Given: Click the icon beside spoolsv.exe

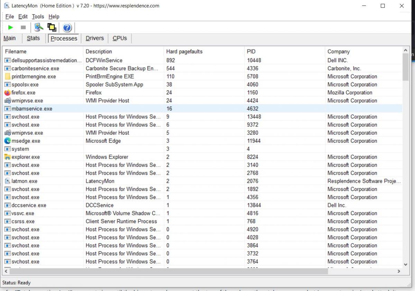Looking at the screenshot, I should tap(8, 85).
